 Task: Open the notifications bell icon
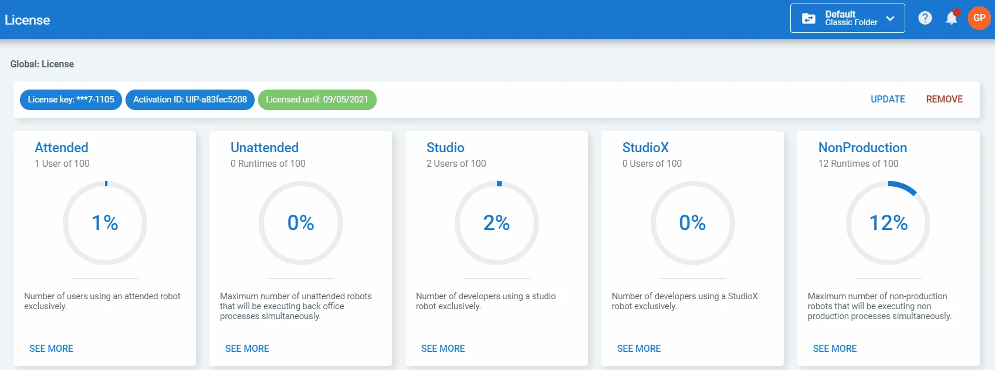pyautogui.click(x=952, y=18)
